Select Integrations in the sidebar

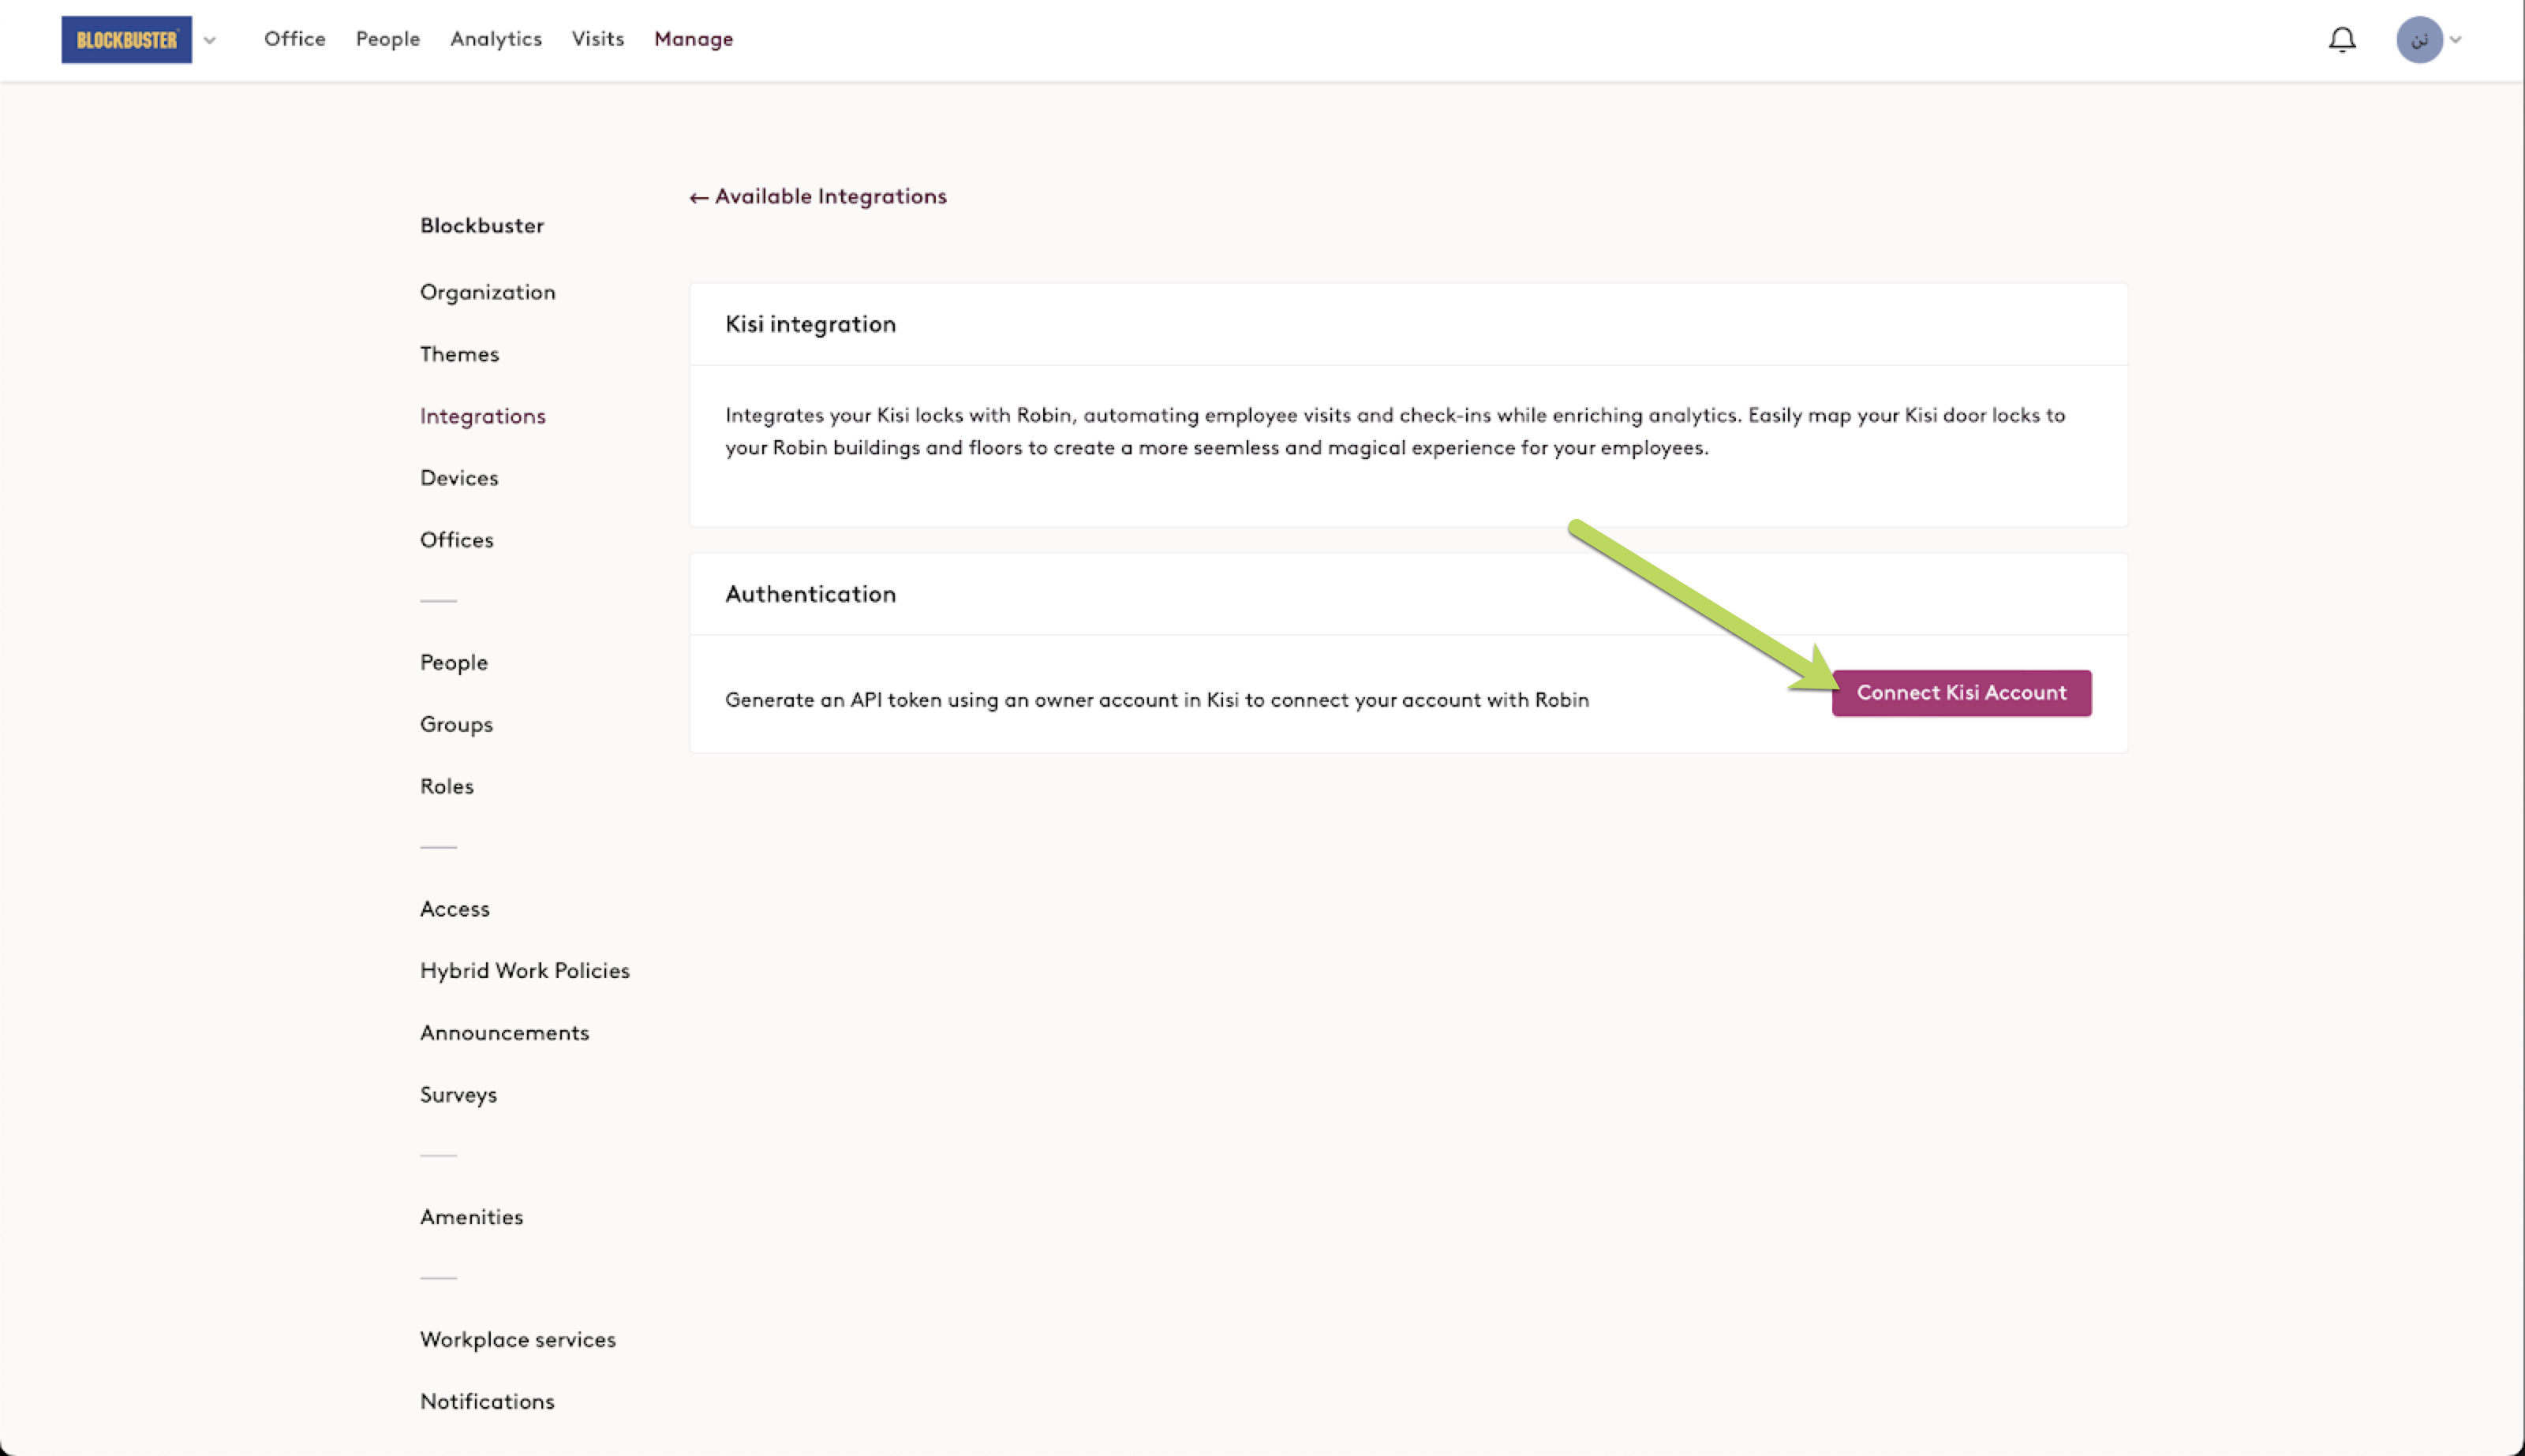(483, 416)
